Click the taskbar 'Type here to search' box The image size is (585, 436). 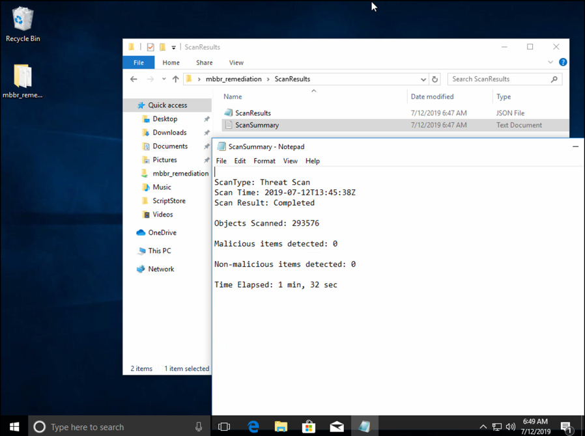point(119,427)
